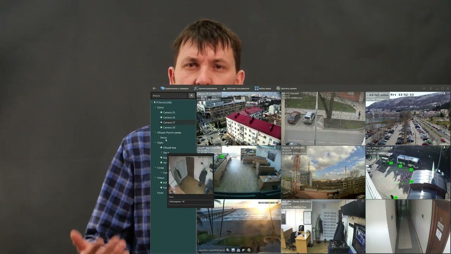Open the Общий вид office video tile
451x254 pixels.
click(x=247, y=172)
